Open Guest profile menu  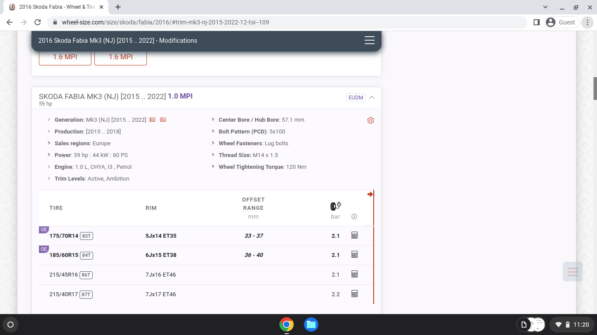coord(562,22)
